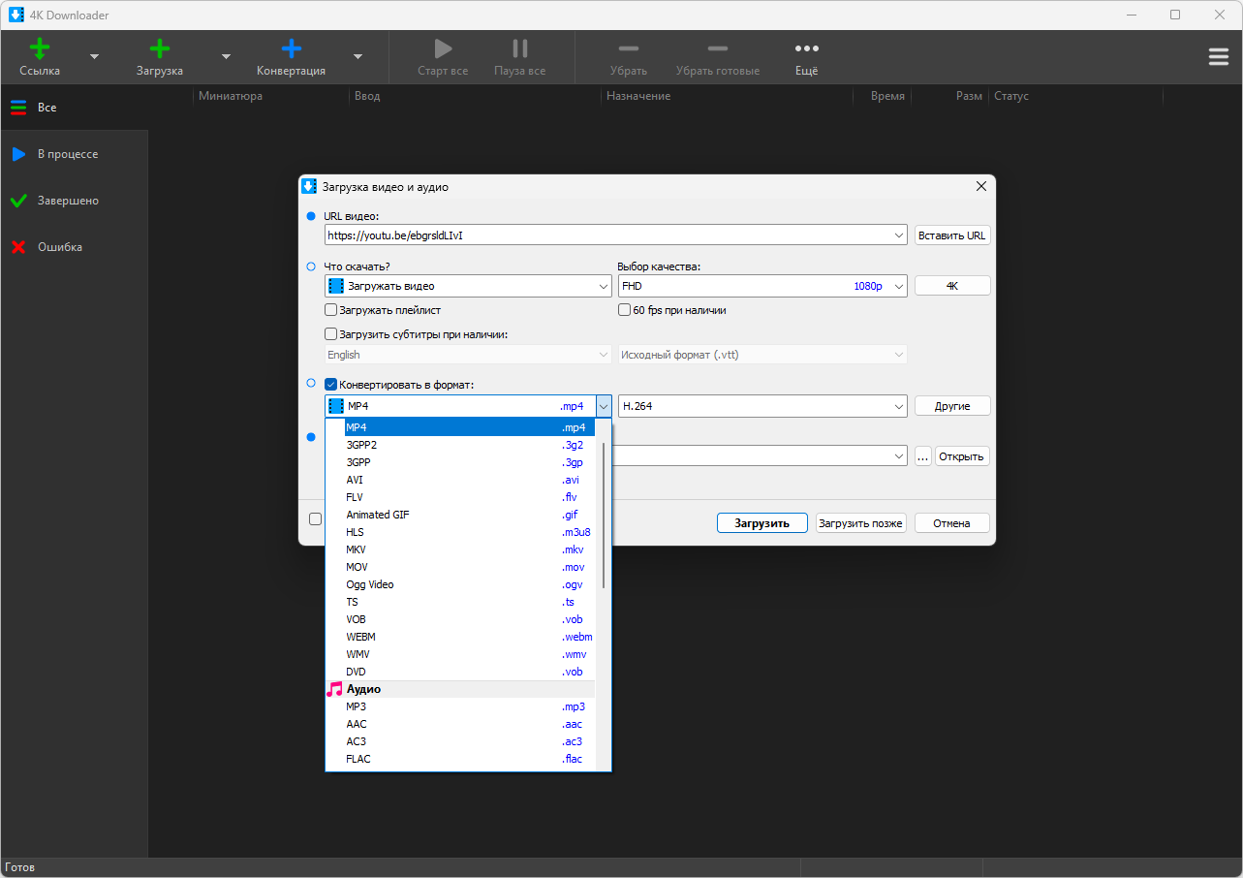Screen dimensions: 1243x878
Task: Enable the 60 fps при наличии checkbox
Action: (625, 310)
